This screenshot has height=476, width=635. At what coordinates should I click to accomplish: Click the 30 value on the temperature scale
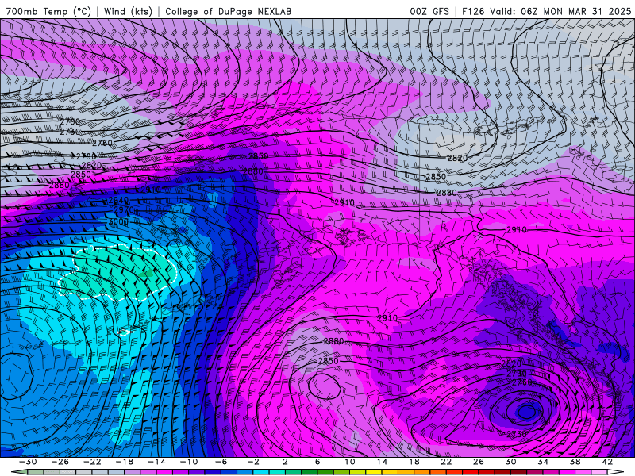(510, 462)
